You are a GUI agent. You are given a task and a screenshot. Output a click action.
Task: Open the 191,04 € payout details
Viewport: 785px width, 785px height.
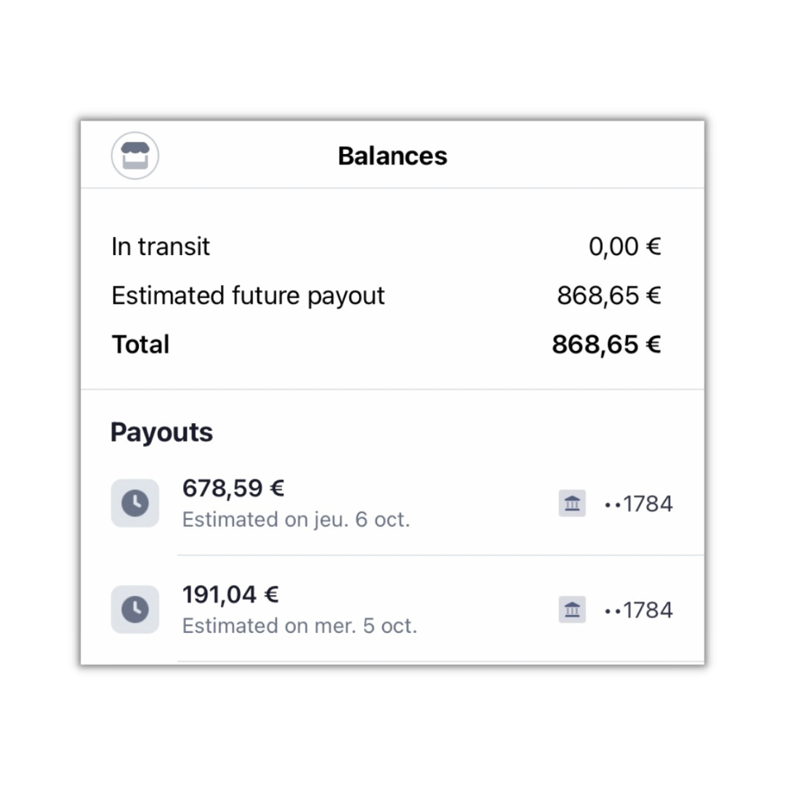[x=392, y=609]
